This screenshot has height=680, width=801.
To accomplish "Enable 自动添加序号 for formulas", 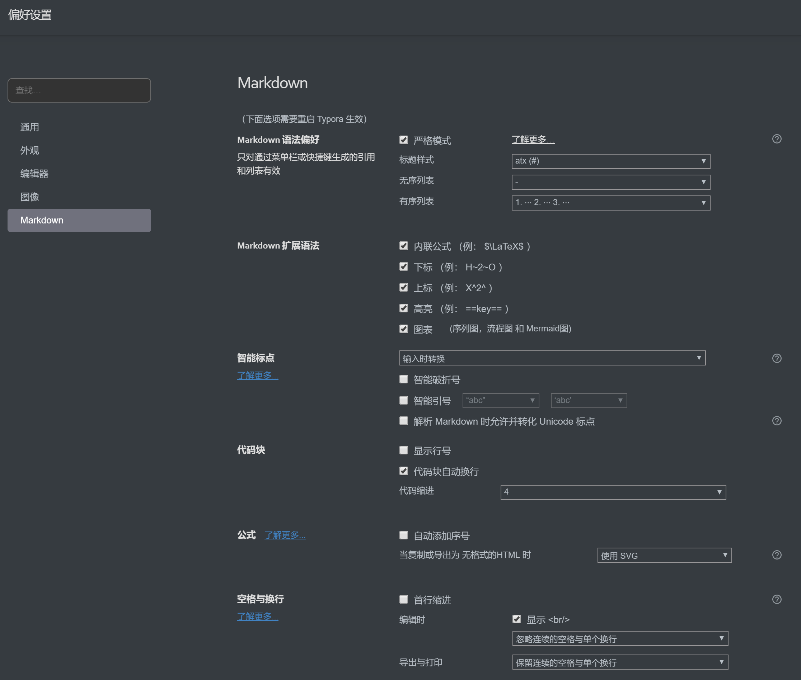I will (403, 535).
